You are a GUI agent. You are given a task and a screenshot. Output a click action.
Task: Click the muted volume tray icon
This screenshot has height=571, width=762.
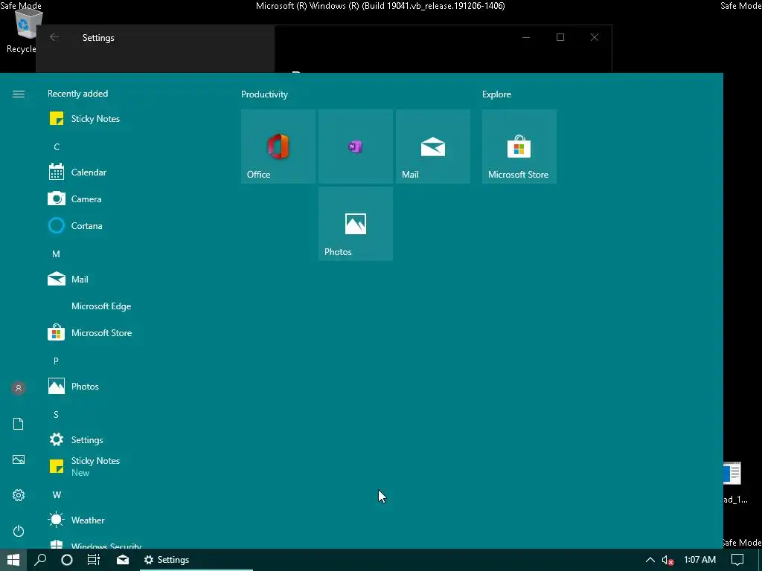point(667,560)
